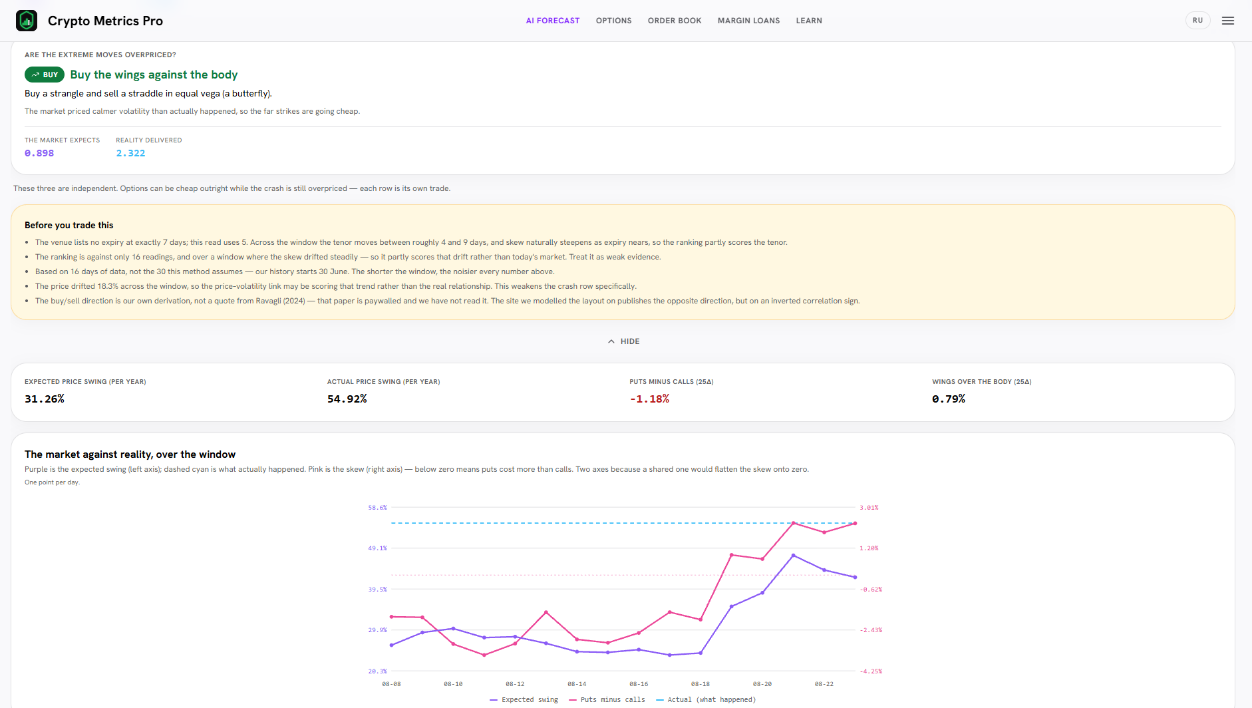Open the AI Forecast tab
1252x708 pixels.
click(x=553, y=21)
